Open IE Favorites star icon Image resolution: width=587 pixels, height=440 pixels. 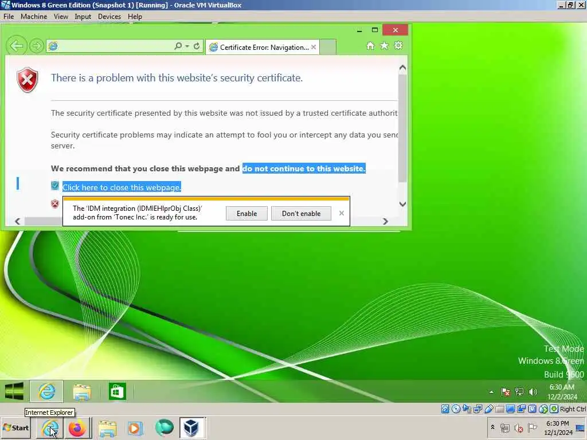pyautogui.click(x=385, y=46)
